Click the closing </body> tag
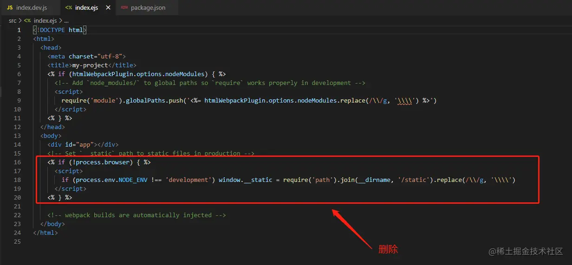 click(52, 224)
